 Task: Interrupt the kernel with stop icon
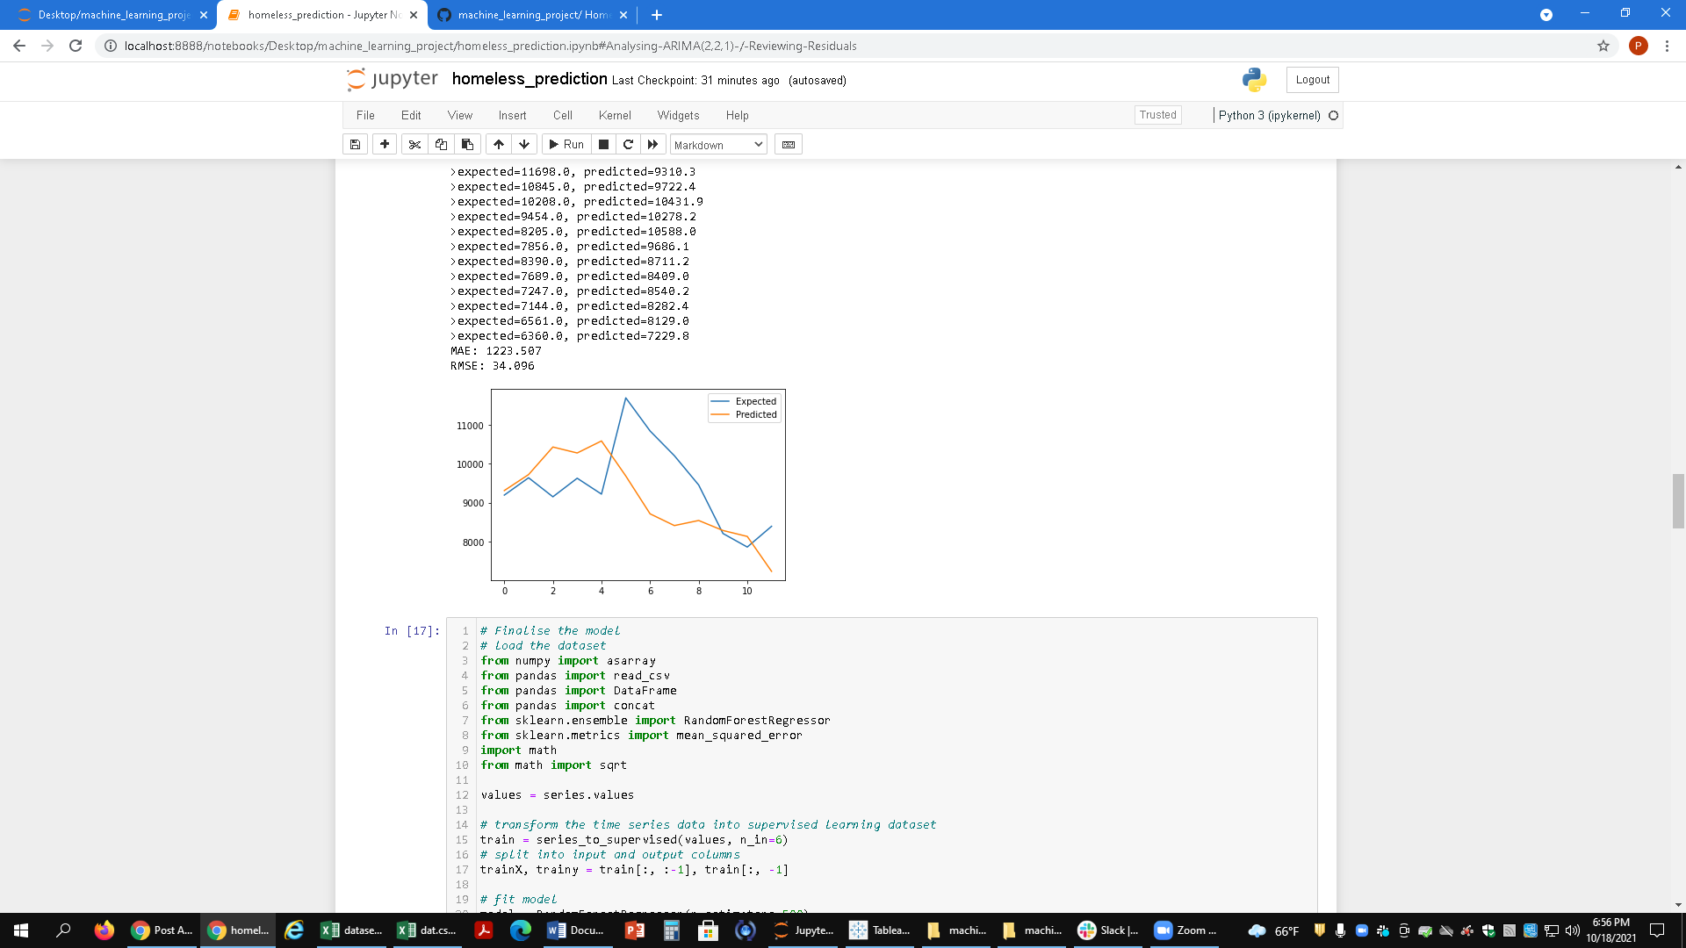pyautogui.click(x=603, y=144)
